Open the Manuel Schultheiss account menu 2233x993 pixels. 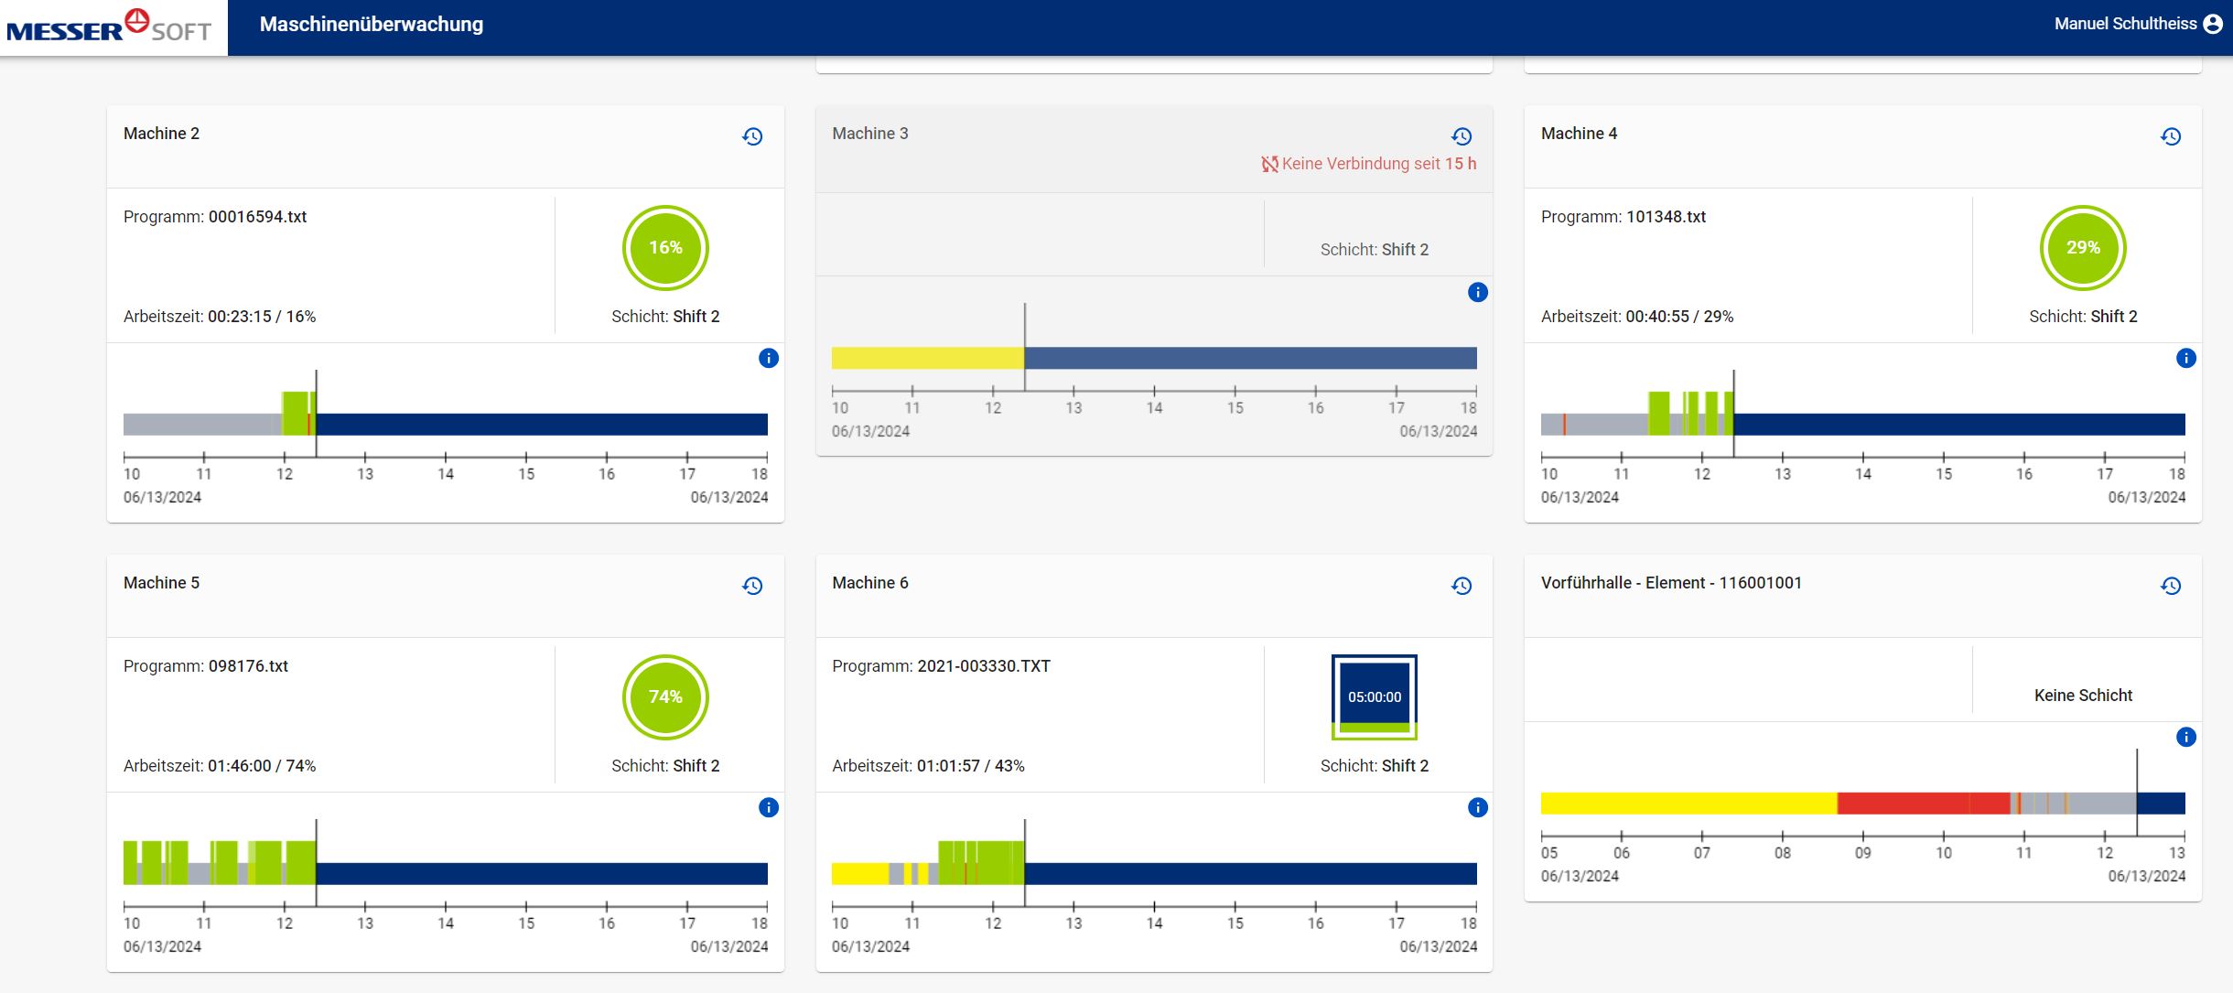coord(2216,23)
